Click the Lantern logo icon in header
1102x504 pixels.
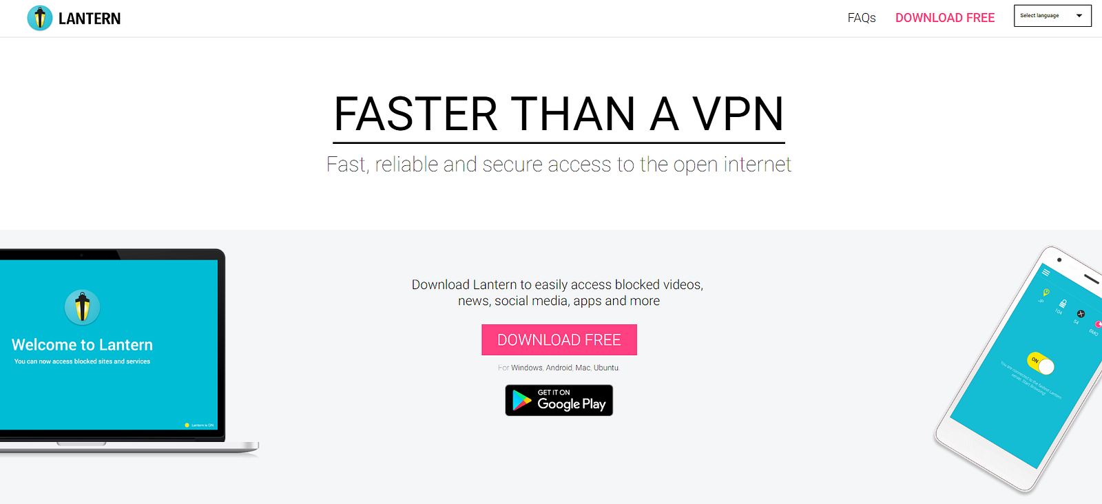tap(40, 18)
